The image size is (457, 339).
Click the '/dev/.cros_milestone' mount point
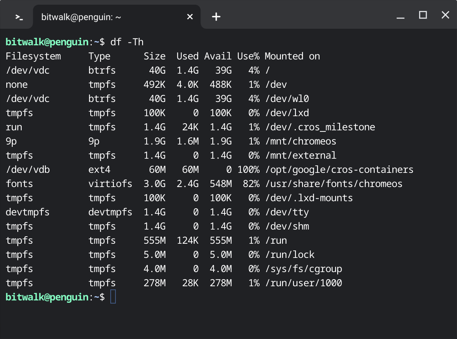[320, 127]
